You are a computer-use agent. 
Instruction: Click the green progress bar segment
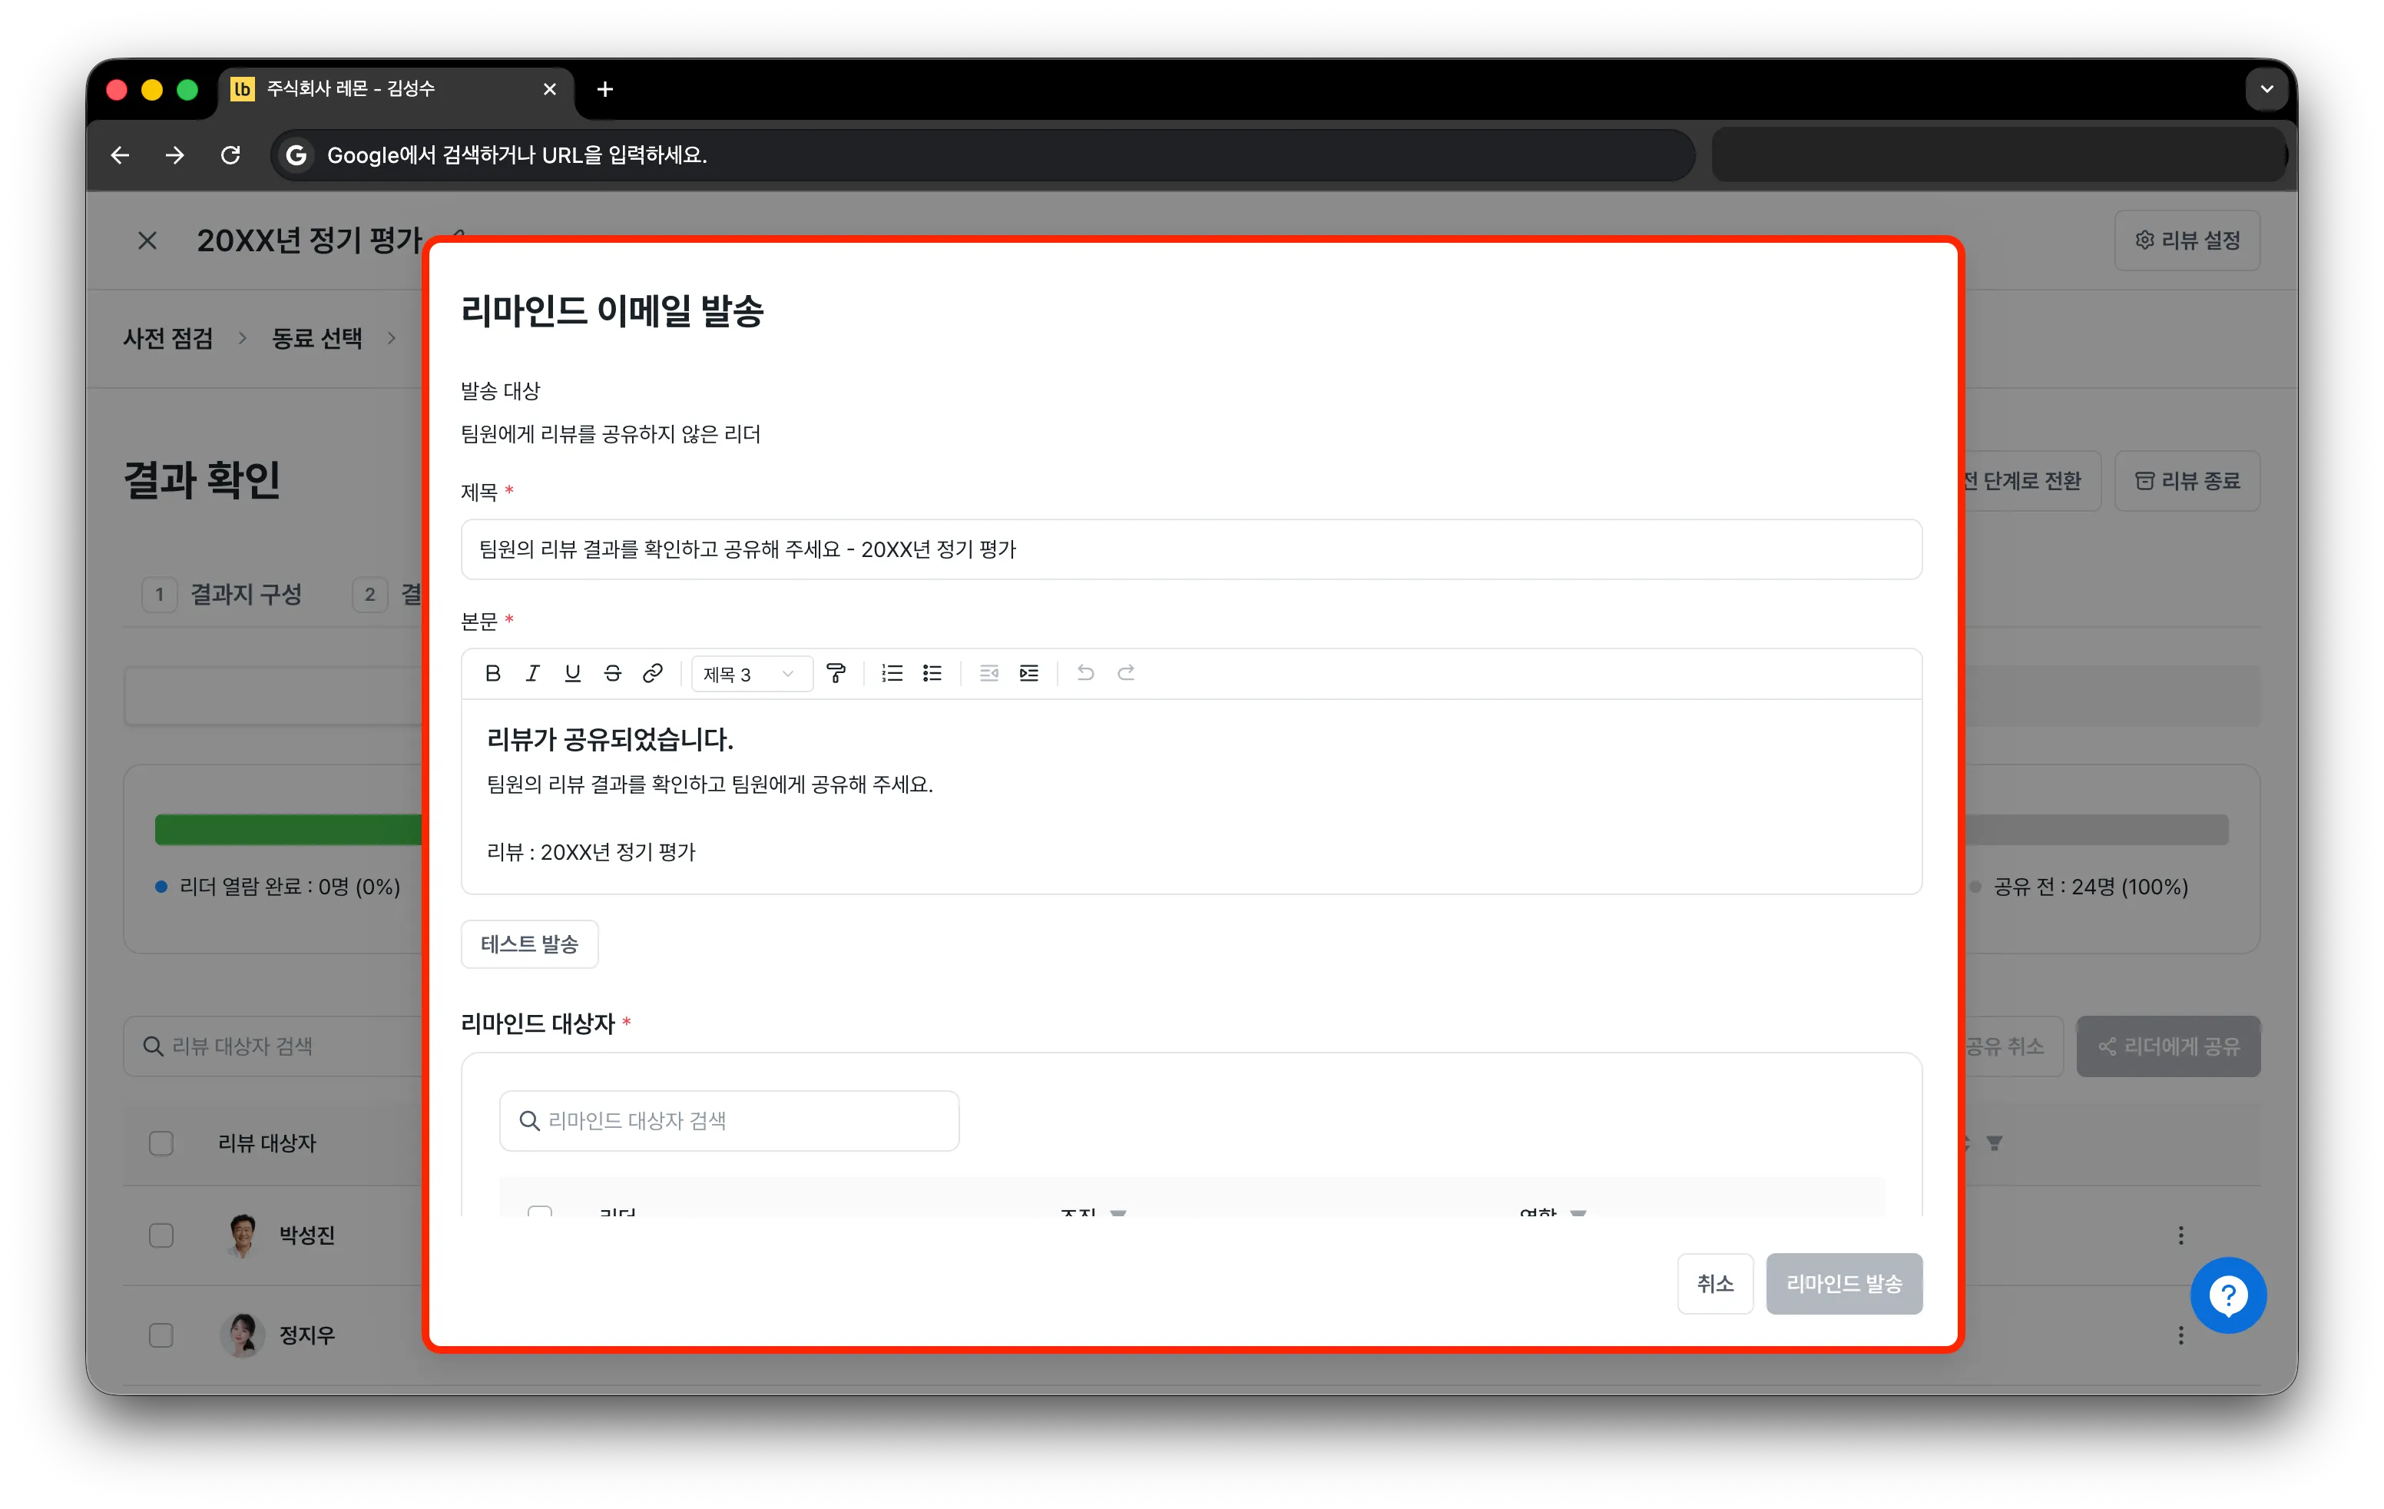288,829
